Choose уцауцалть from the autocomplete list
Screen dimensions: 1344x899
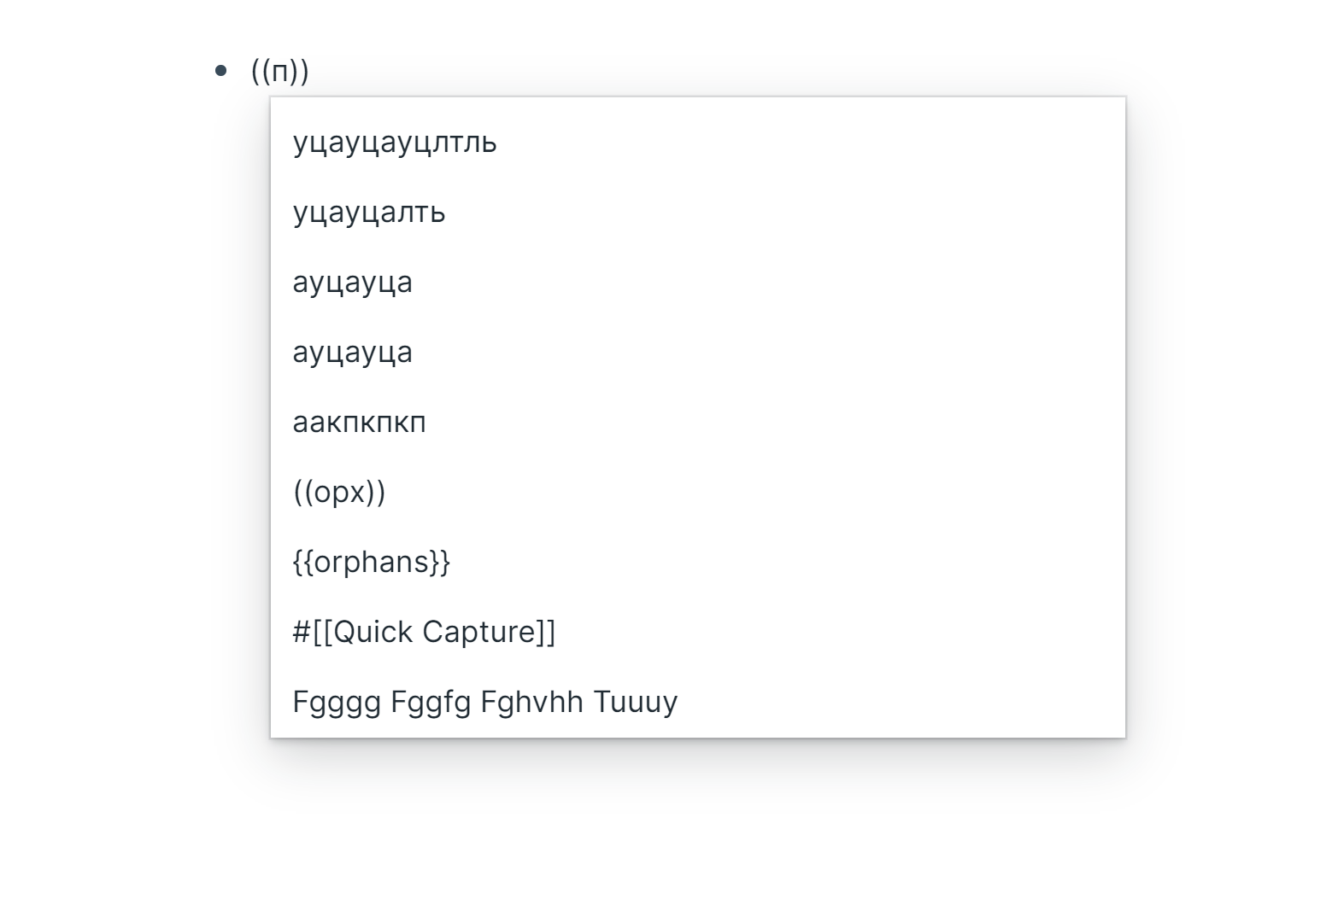coord(370,213)
